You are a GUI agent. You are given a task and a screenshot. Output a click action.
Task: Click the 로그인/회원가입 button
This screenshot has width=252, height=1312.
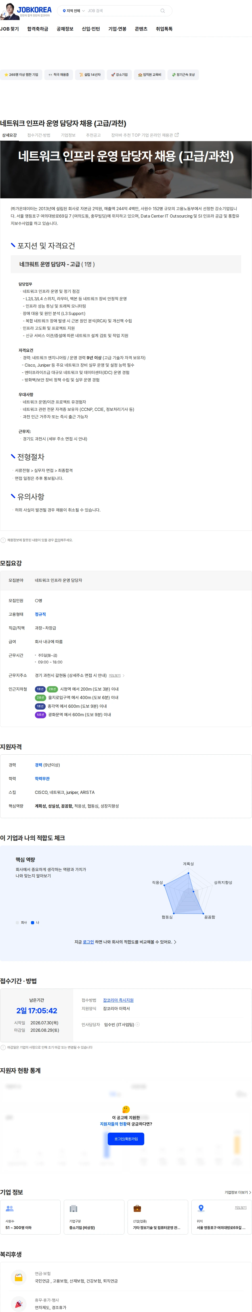coord(126,1139)
